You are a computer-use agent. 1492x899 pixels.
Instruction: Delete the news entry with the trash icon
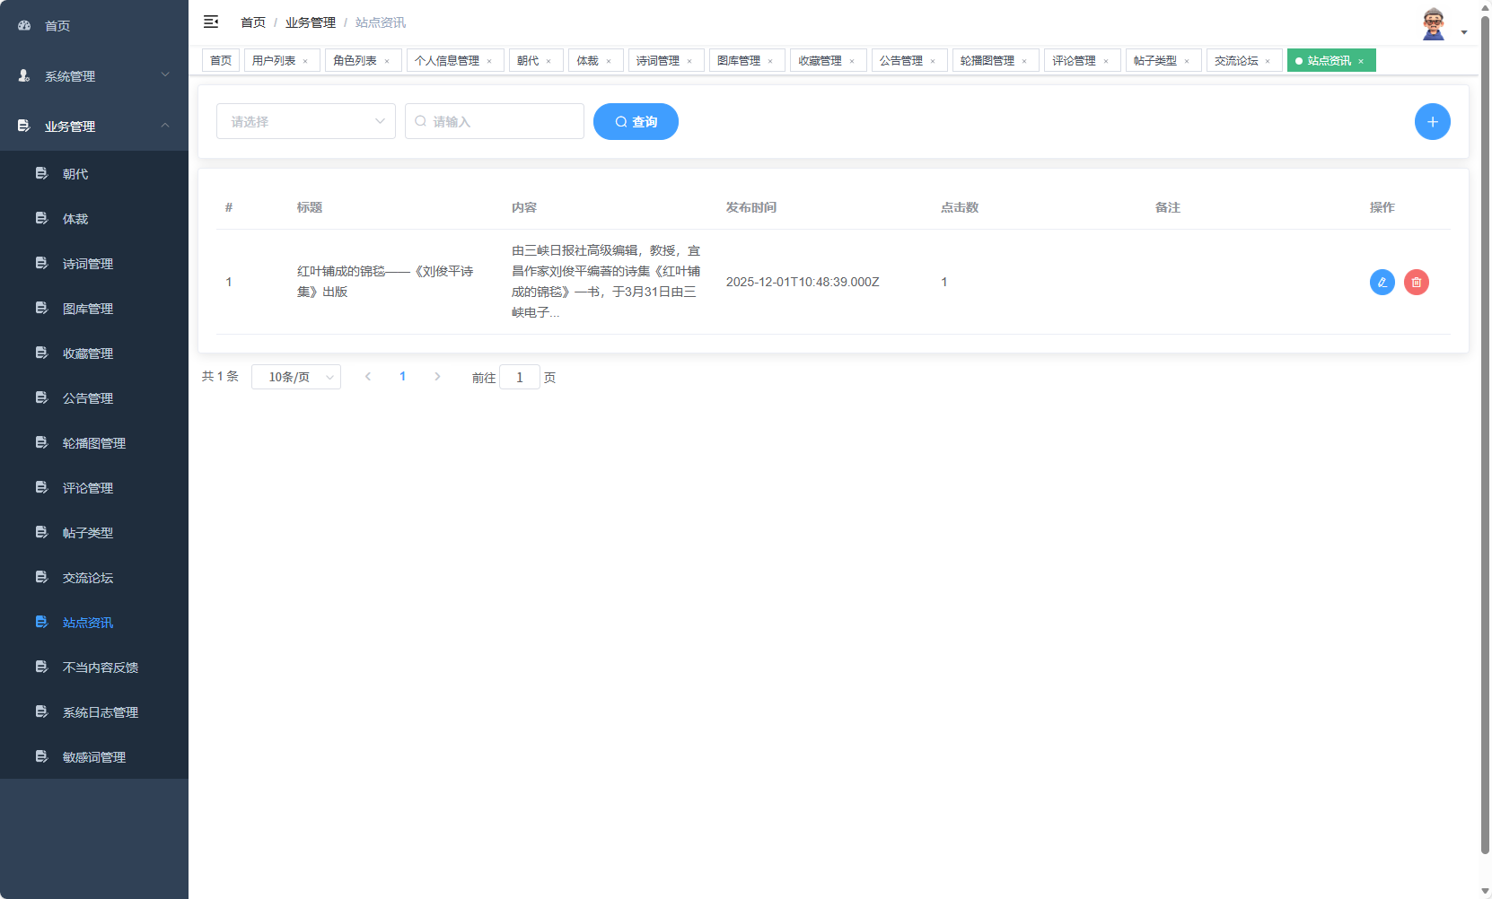1417,282
